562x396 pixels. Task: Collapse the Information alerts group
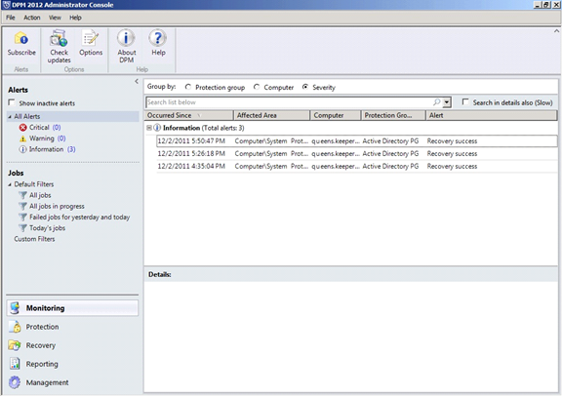pyautogui.click(x=149, y=128)
